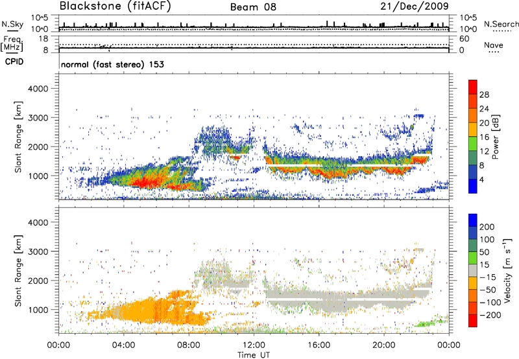Pick the red top segment of the Power colorbar
519x359 pixels.
pyautogui.click(x=473, y=87)
